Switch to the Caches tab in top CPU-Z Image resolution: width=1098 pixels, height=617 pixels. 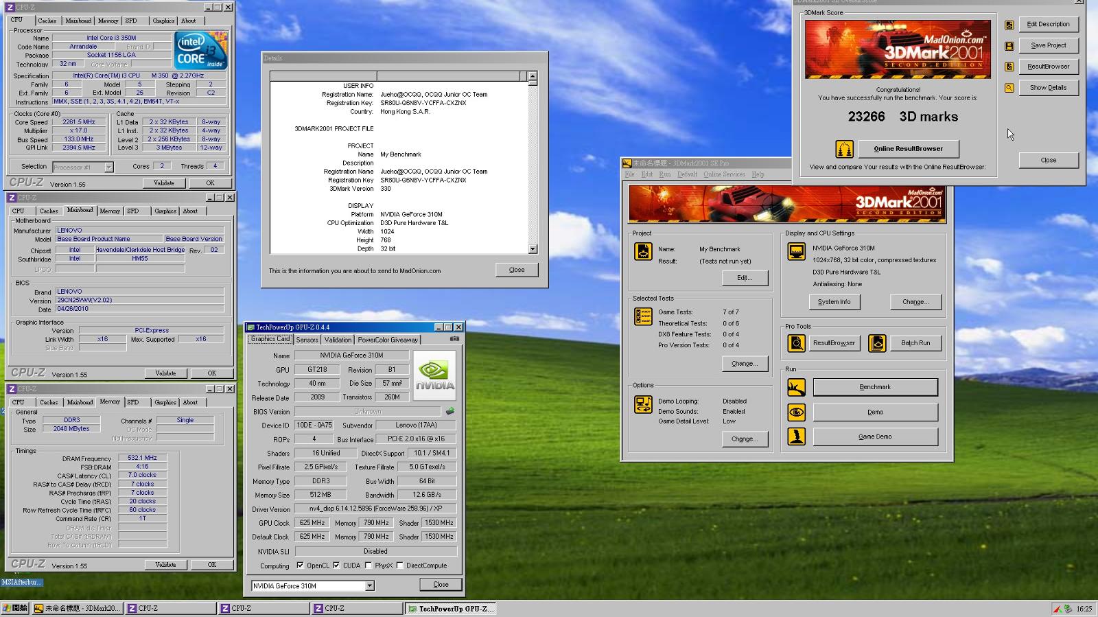pos(47,21)
